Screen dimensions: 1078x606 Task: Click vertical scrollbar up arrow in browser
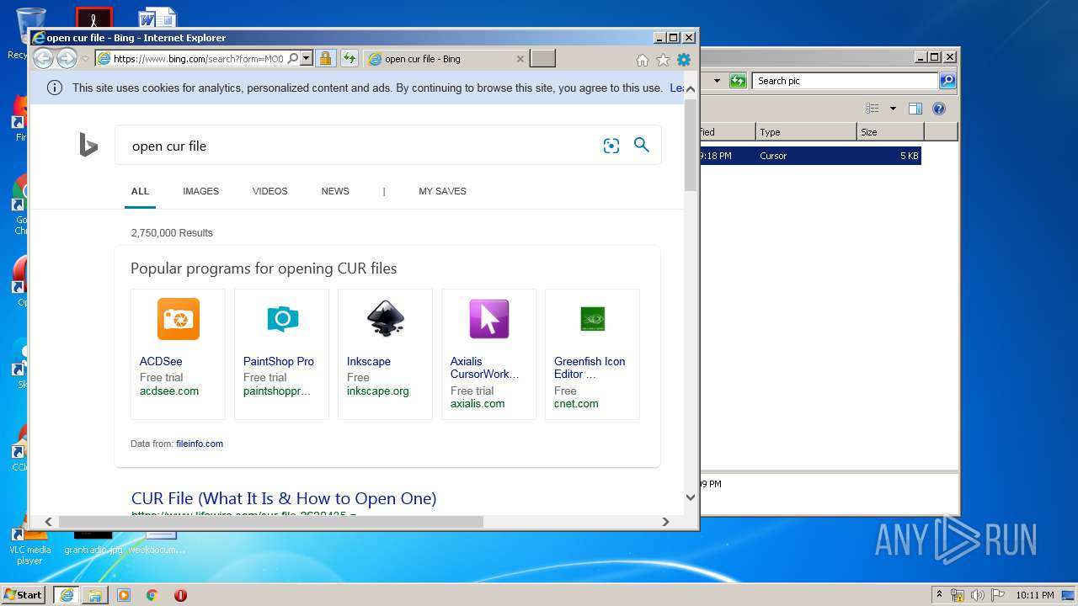691,88
